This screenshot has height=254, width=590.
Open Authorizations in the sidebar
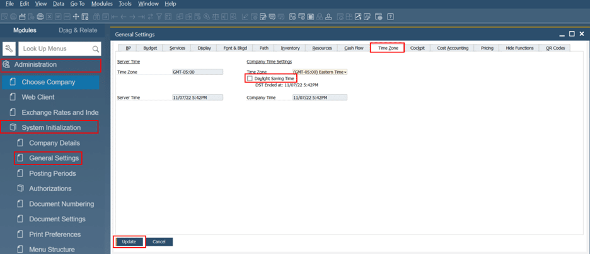pos(50,188)
